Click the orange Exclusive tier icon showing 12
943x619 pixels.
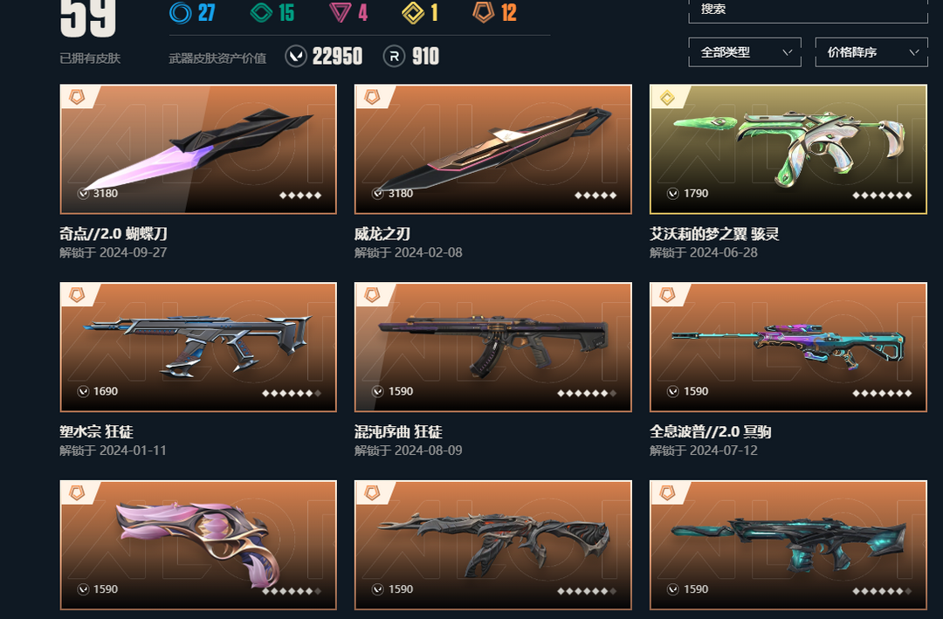(484, 12)
